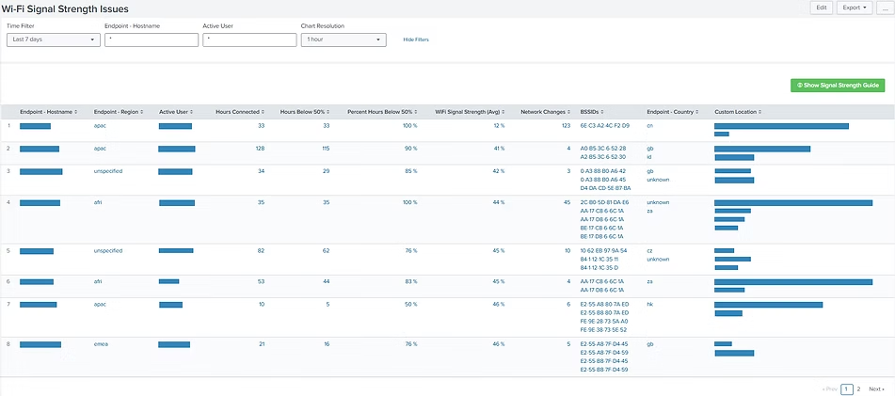The width and height of the screenshot is (895, 396).
Task: Sort by Endpoint - Region column
Action: pos(118,111)
